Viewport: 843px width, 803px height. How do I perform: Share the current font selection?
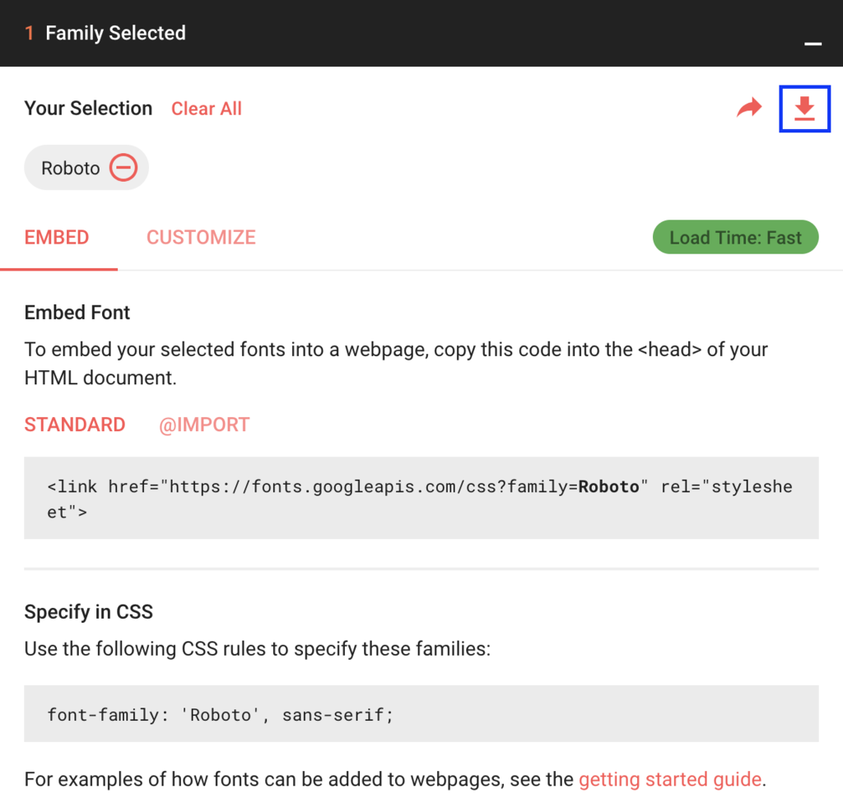749,109
